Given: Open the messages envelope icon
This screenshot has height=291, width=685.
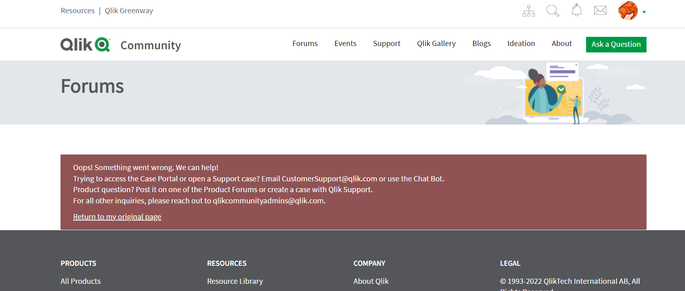Looking at the screenshot, I should point(600,10).
